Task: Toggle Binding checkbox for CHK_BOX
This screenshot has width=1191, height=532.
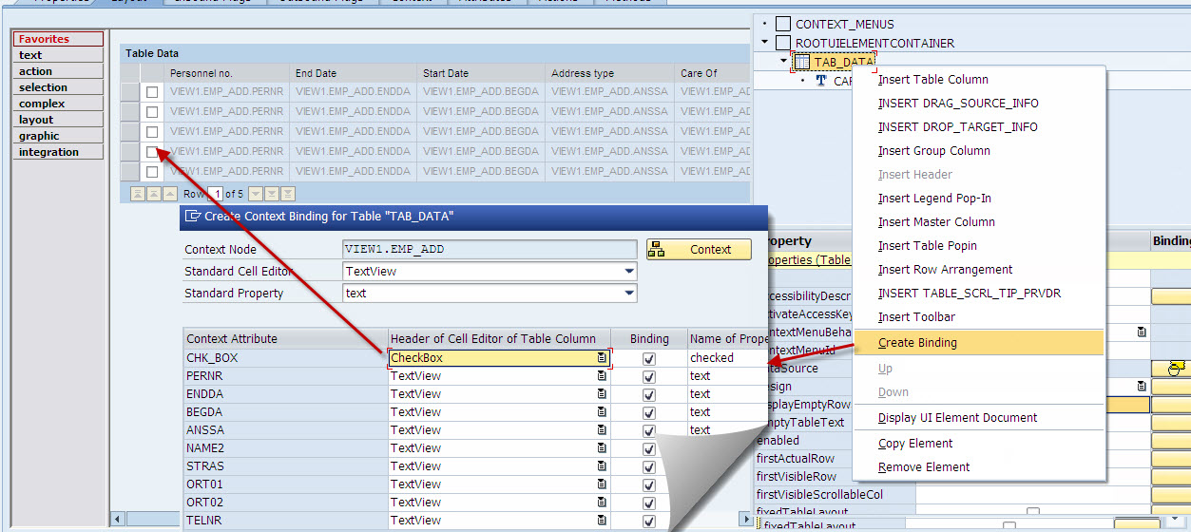Action: [649, 358]
